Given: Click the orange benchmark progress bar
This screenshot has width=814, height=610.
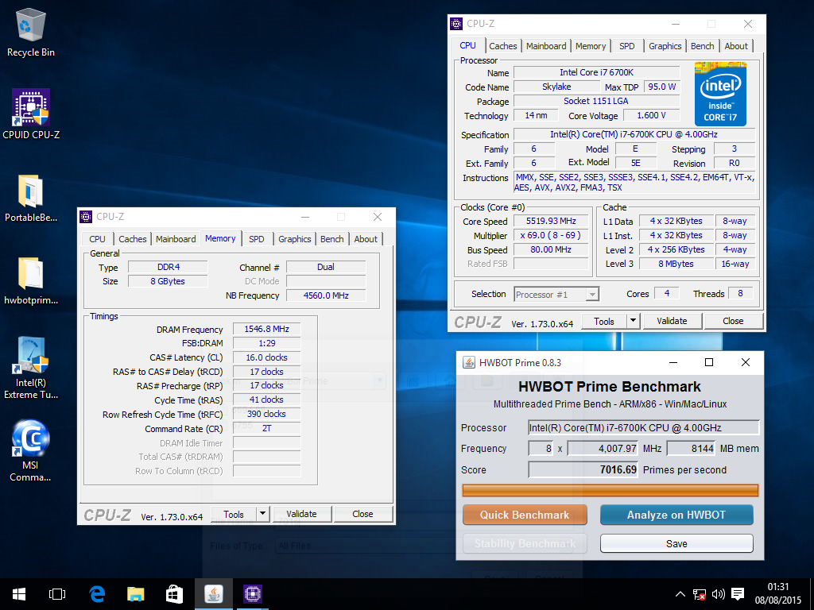Looking at the screenshot, I should coord(610,490).
